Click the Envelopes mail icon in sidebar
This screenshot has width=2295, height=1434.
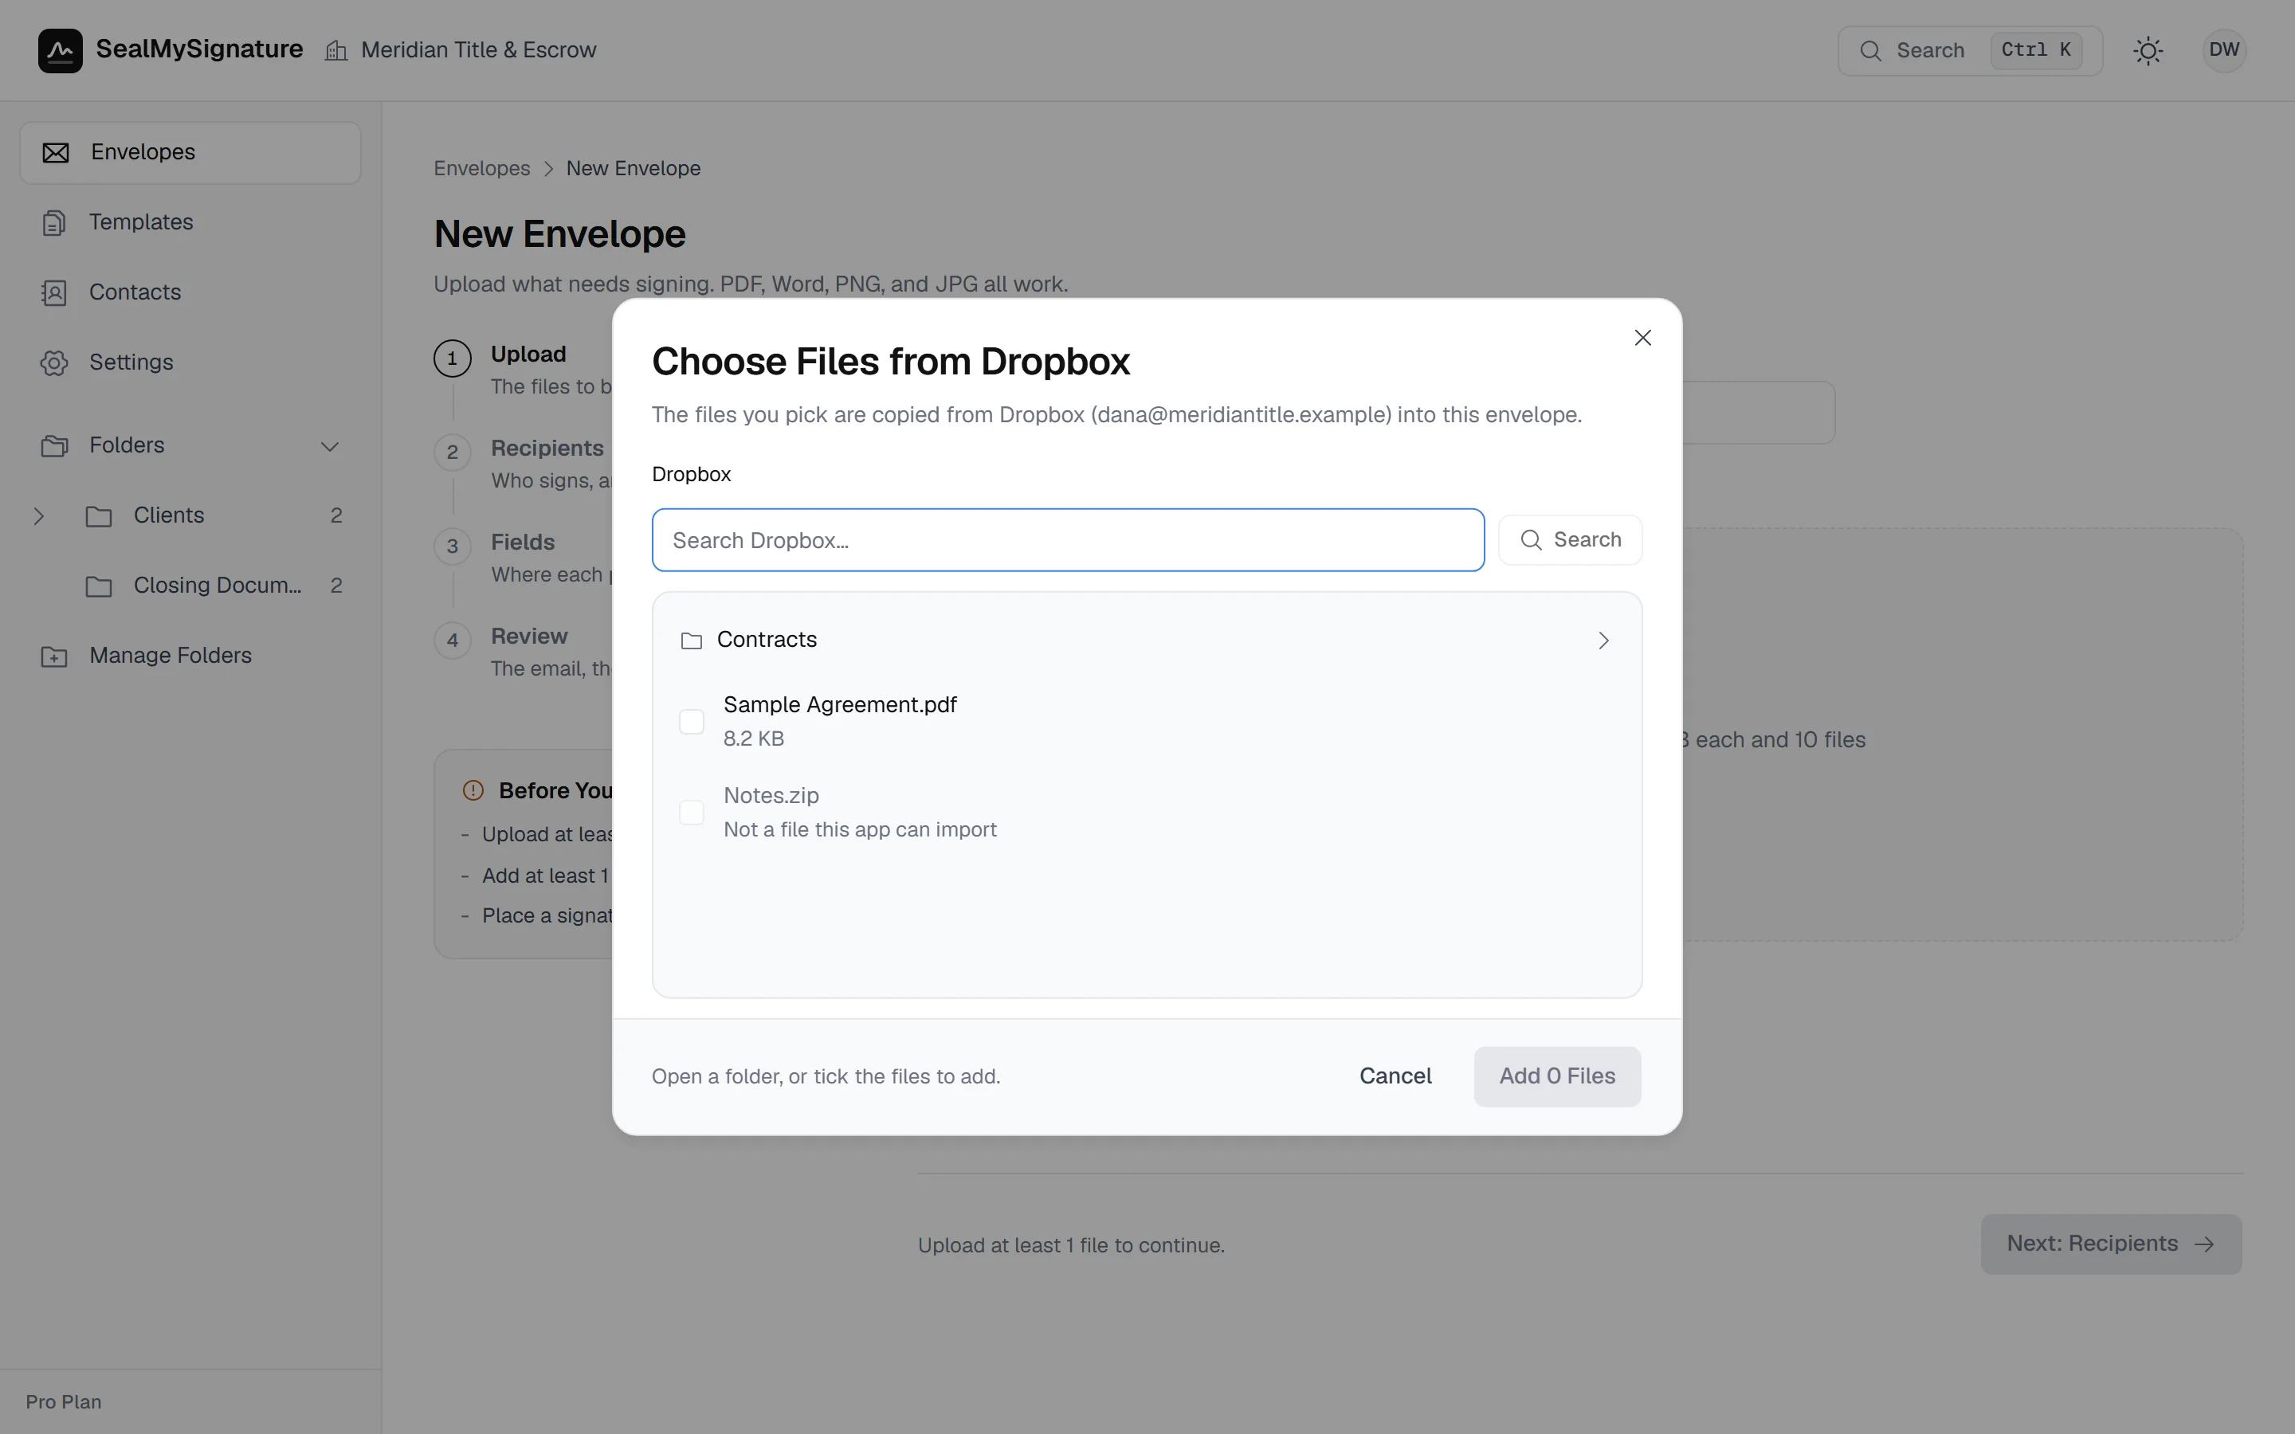[x=56, y=153]
